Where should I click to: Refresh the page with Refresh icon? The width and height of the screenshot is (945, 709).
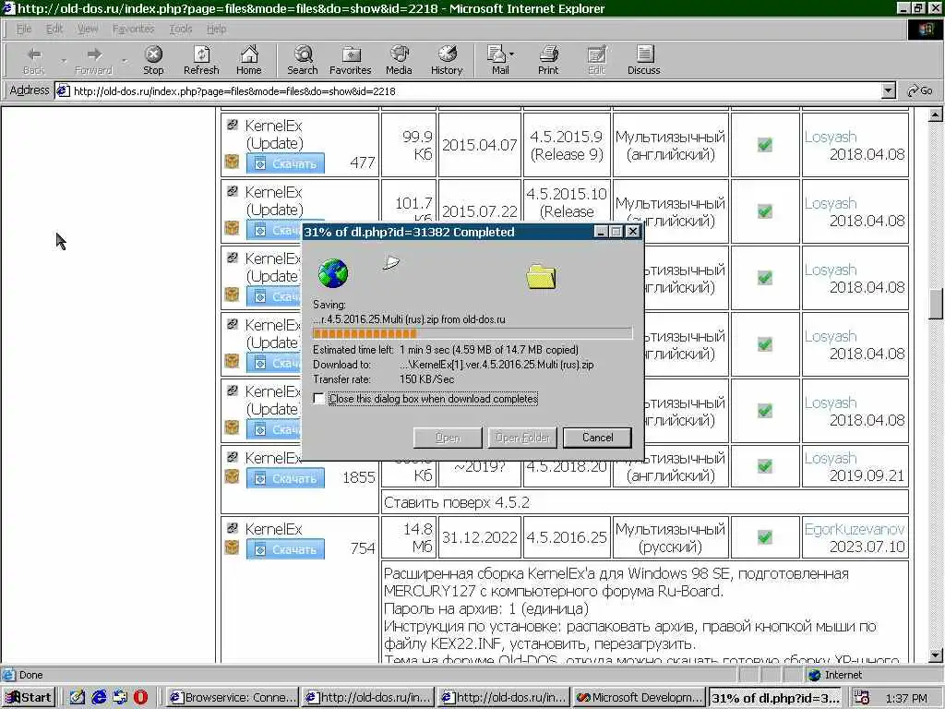(x=201, y=60)
